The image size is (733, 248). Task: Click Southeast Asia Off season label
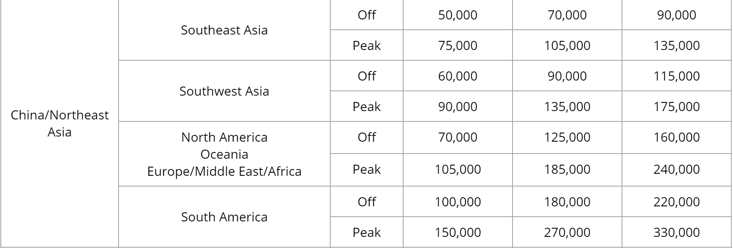pos(366,15)
